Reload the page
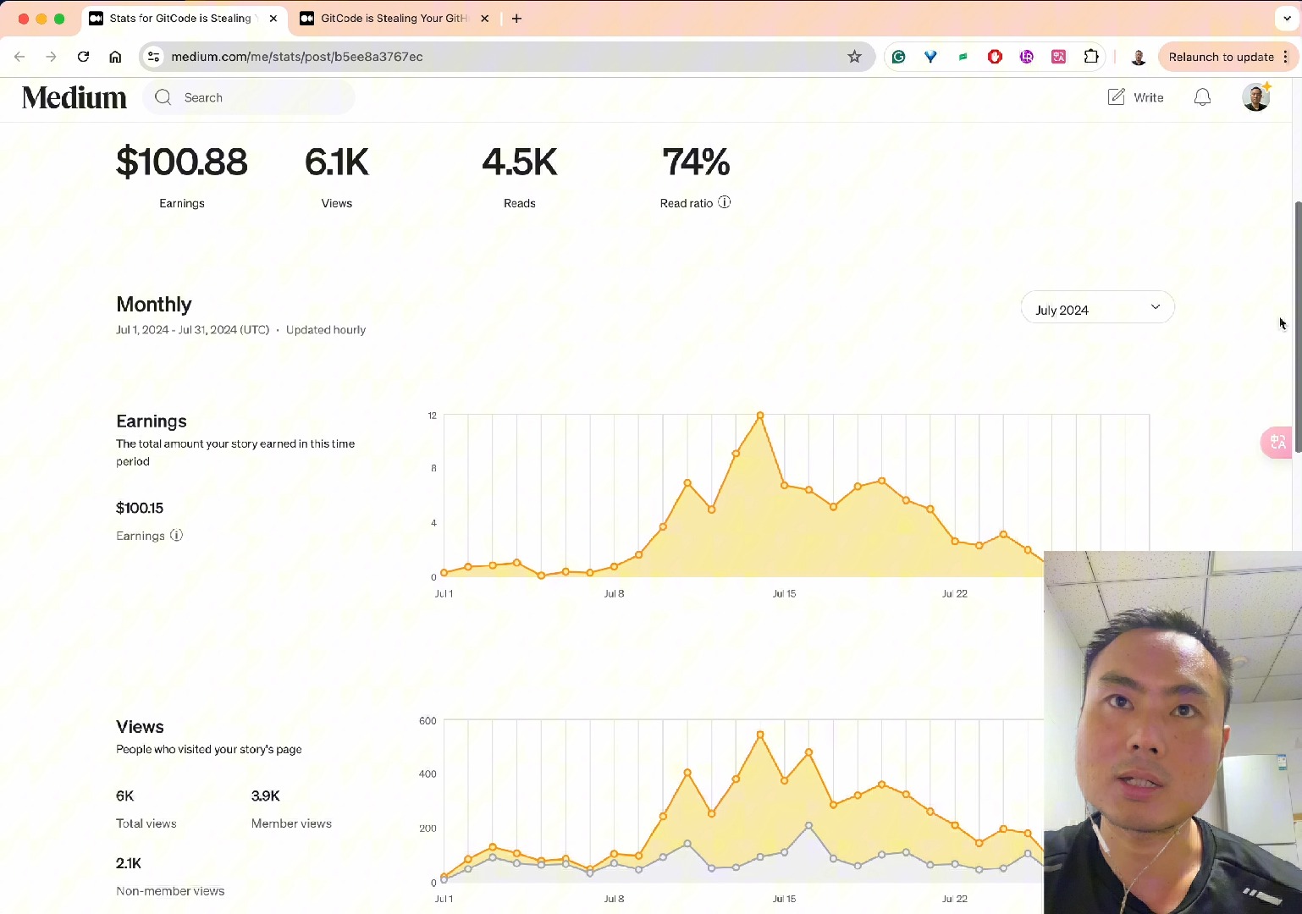 click(x=83, y=57)
